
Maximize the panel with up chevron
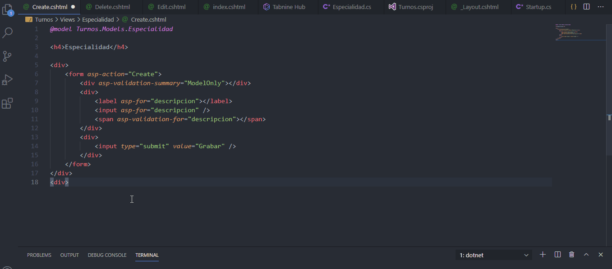586,255
